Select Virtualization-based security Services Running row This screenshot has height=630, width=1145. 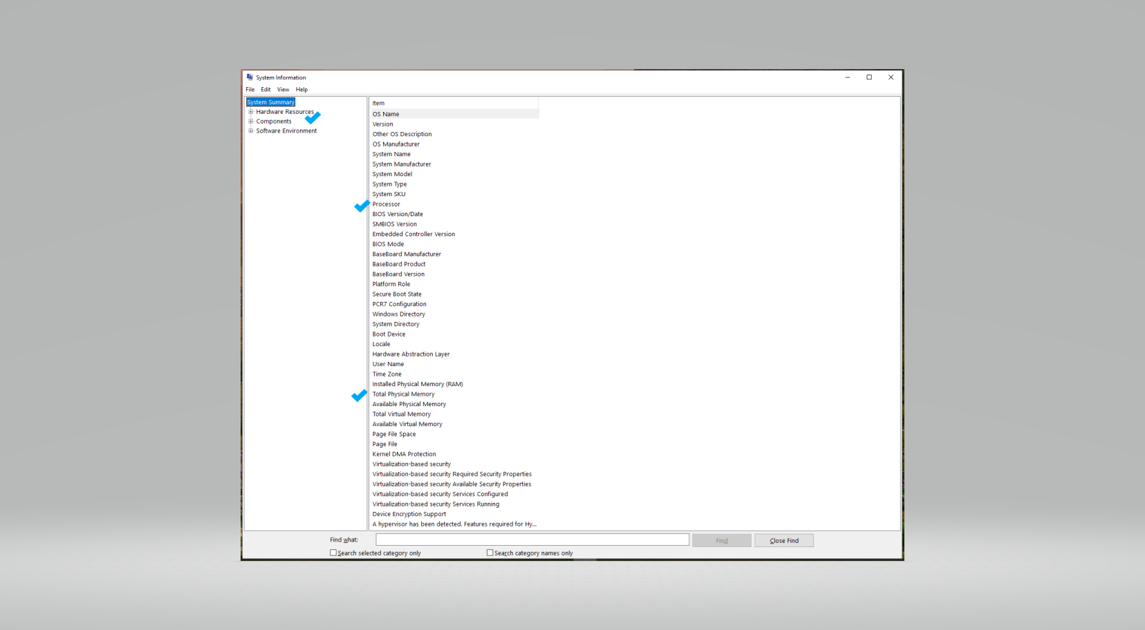pyautogui.click(x=454, y=505)
